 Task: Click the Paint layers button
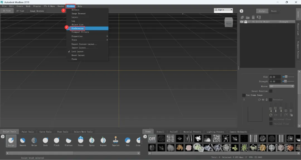pos(274,11)
